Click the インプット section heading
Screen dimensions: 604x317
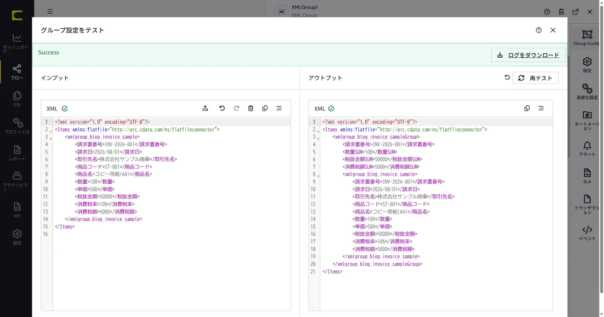(55, 78)
